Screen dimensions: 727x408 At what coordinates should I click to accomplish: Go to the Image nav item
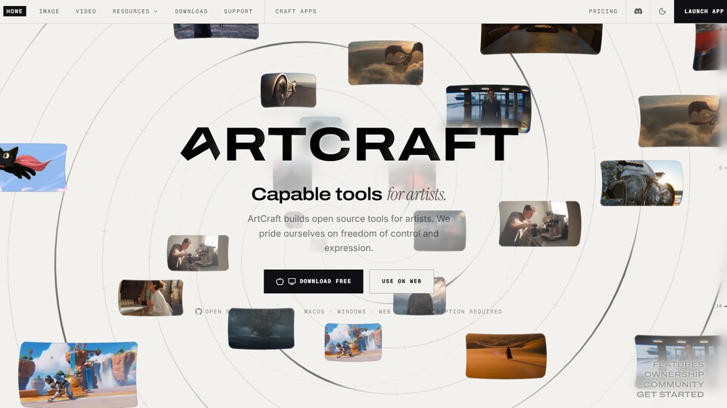(49, 11)
